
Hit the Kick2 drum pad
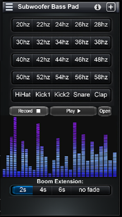62,95
